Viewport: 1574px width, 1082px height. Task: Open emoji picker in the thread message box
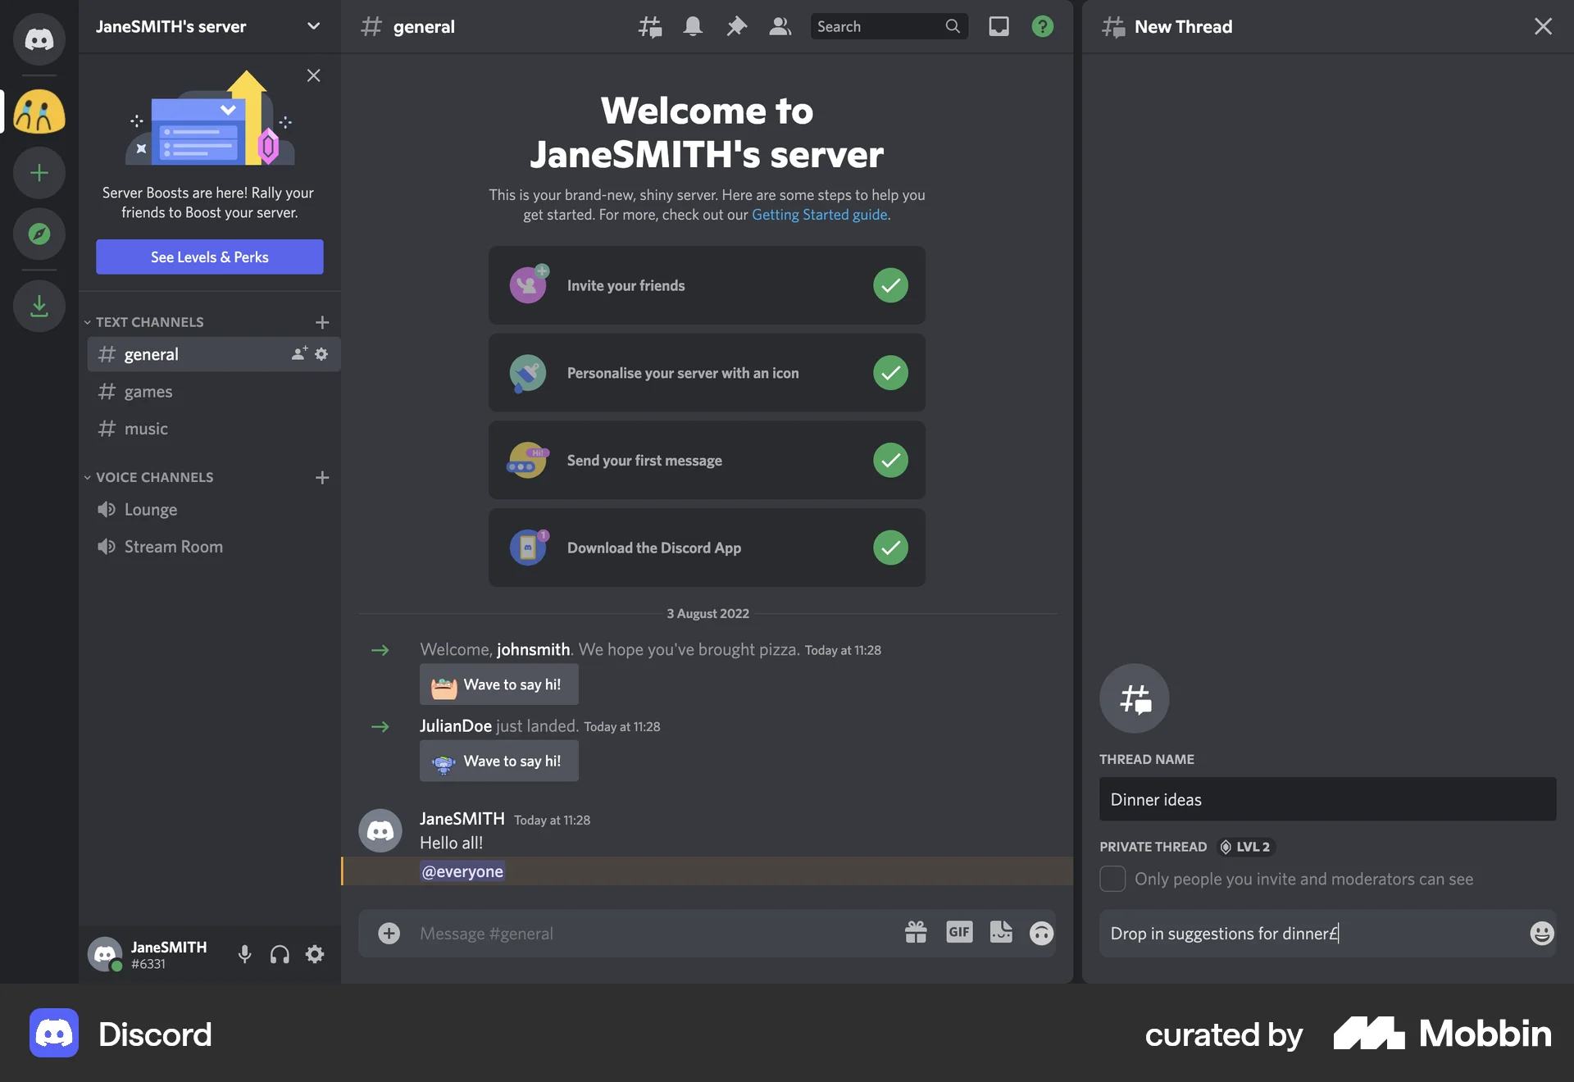pos(1541,933)
